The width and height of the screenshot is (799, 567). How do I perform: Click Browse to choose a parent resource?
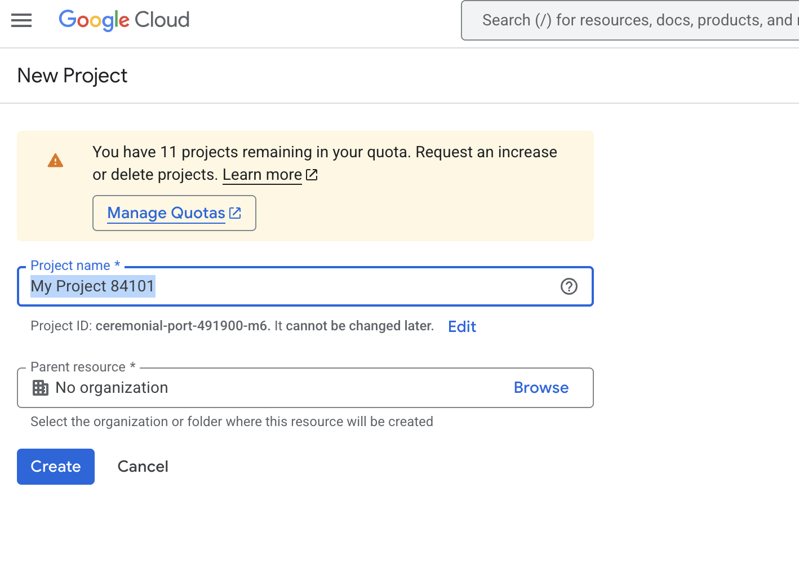point(541,388)
